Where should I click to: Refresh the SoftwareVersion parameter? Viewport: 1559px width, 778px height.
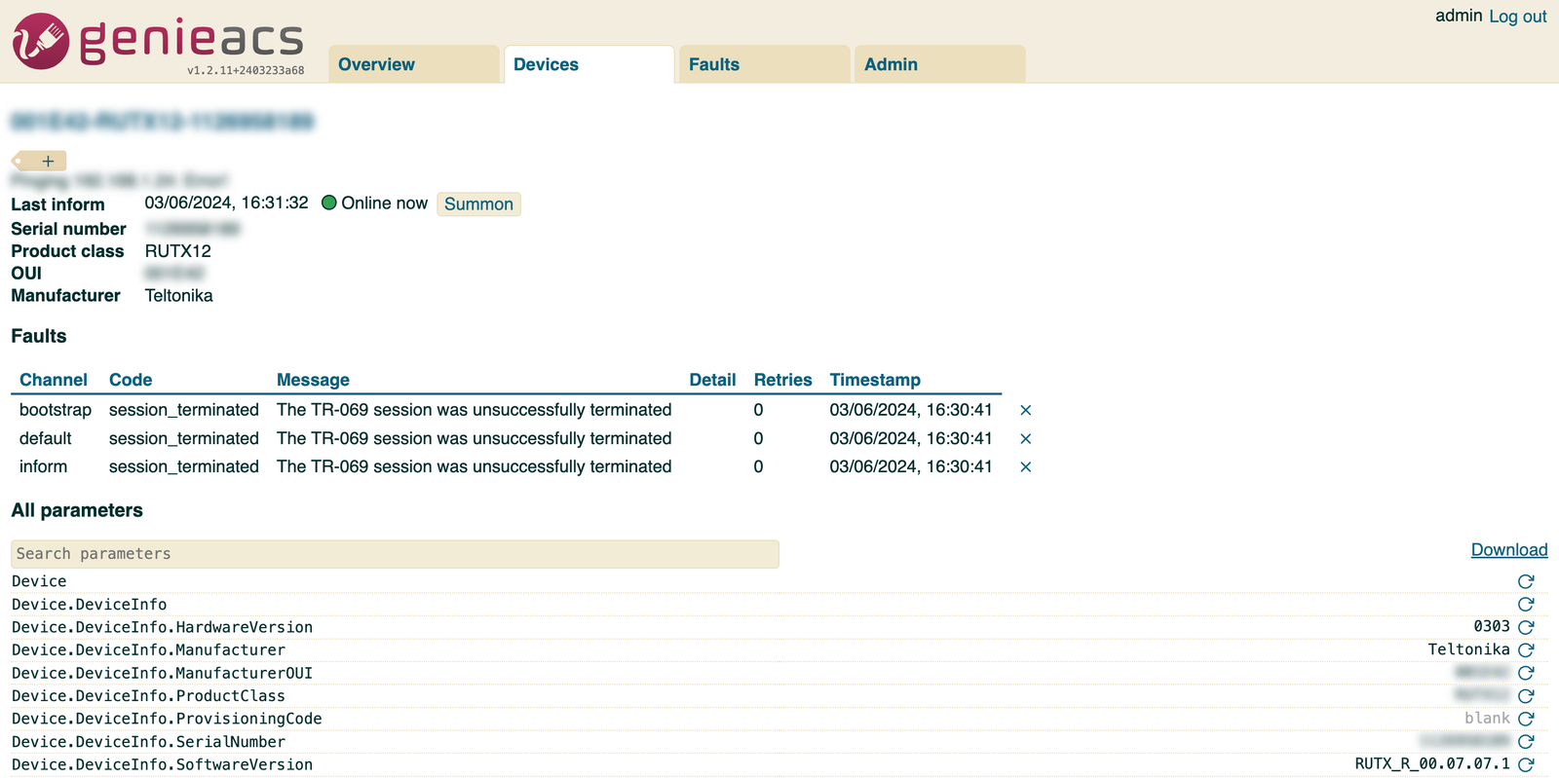1526,764
